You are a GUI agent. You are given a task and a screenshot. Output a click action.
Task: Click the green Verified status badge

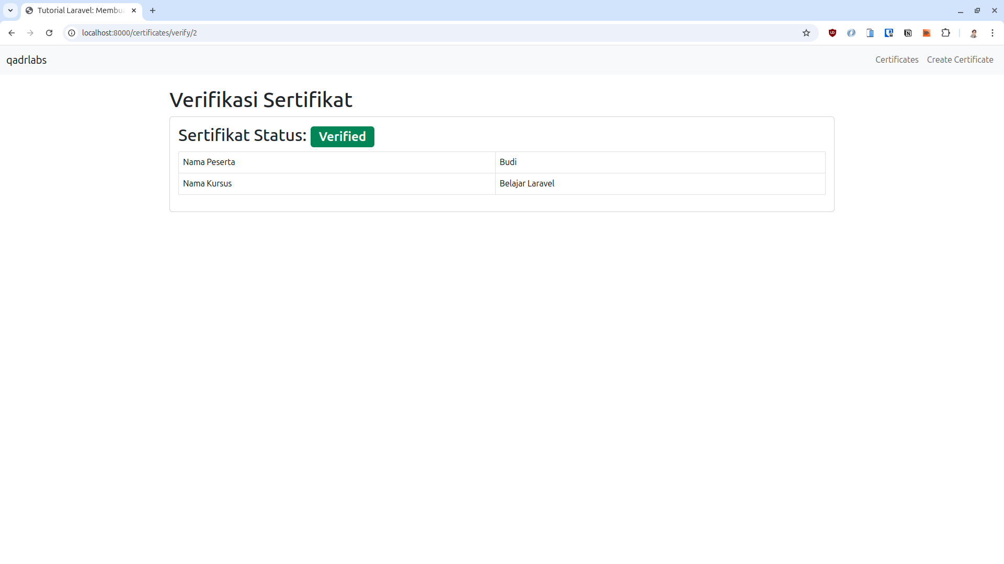click(x=342, y=136)
